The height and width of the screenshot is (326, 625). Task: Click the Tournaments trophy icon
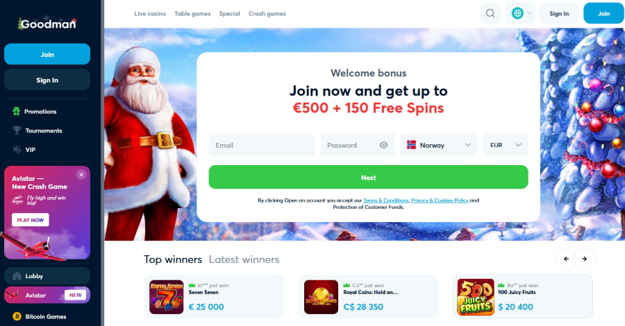click(17, 130)
